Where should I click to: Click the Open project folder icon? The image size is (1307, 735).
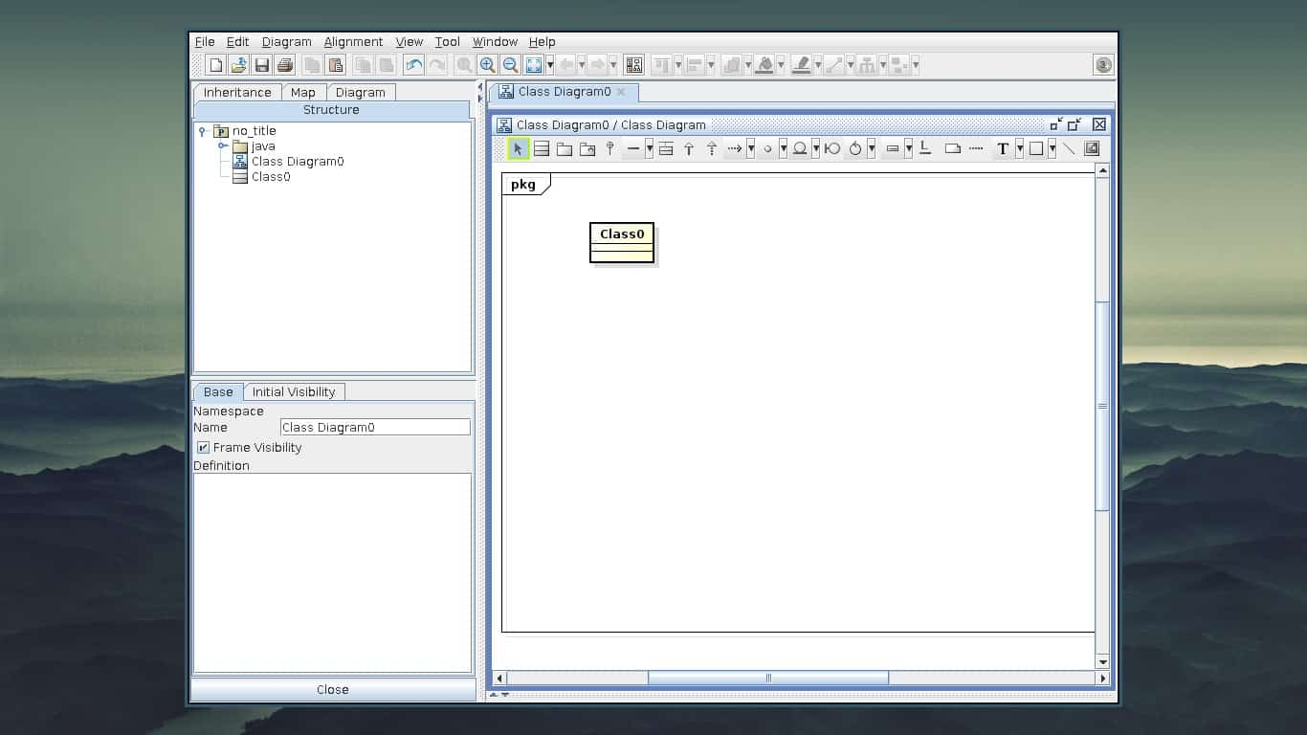click(239, 65)
